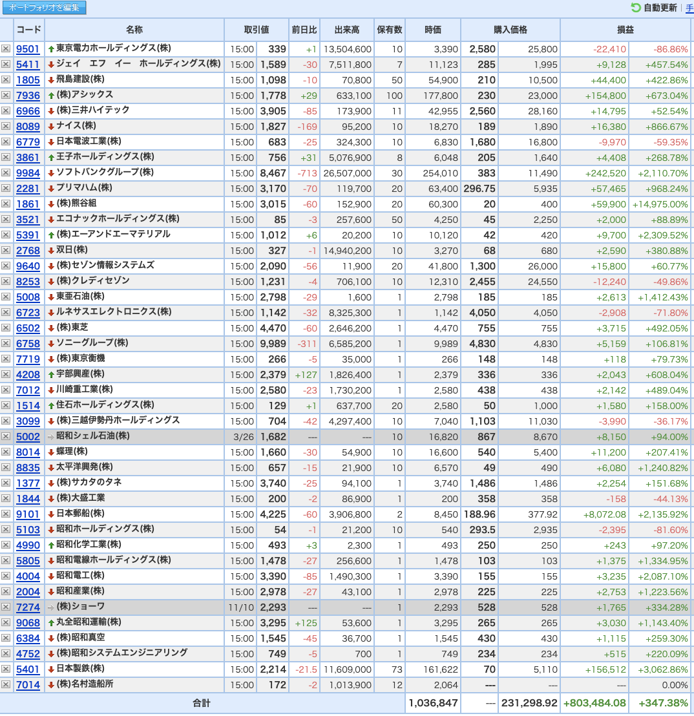The image size is (694, 716).
Task: Click X icon for 8089 ナイス
Action: point(6,126)
